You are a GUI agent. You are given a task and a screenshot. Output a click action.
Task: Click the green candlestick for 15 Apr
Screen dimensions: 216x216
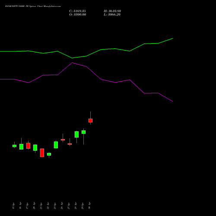tap(14, 146)
